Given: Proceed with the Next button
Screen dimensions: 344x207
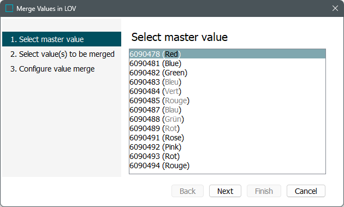Looking at the screenshot, I should [x=225, y=191].
